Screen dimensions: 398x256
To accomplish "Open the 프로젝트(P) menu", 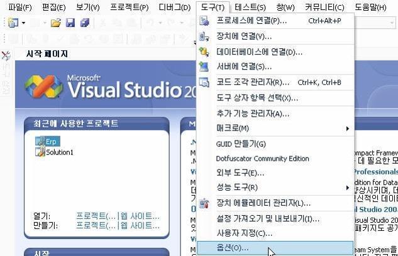I will 129,7.
